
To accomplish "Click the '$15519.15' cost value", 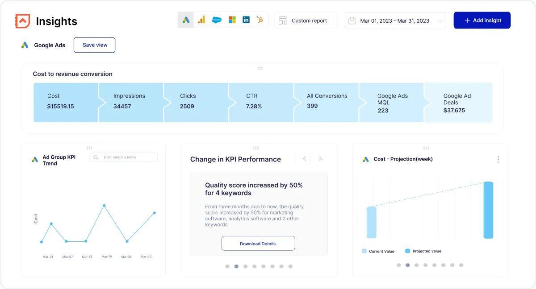I will (x=61, y=107).
